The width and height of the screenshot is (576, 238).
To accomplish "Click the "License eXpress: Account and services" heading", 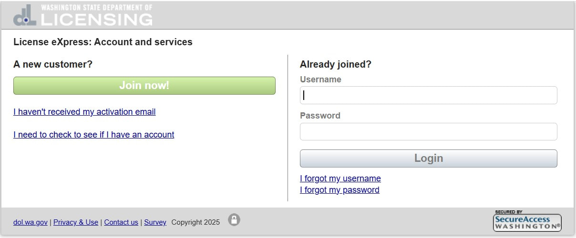I will [x=103, y=42].
